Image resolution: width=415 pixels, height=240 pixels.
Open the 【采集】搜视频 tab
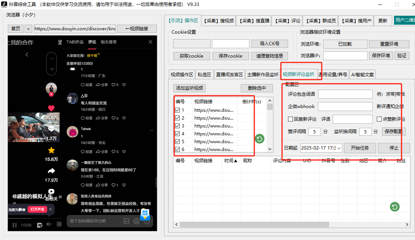[219, 21]
